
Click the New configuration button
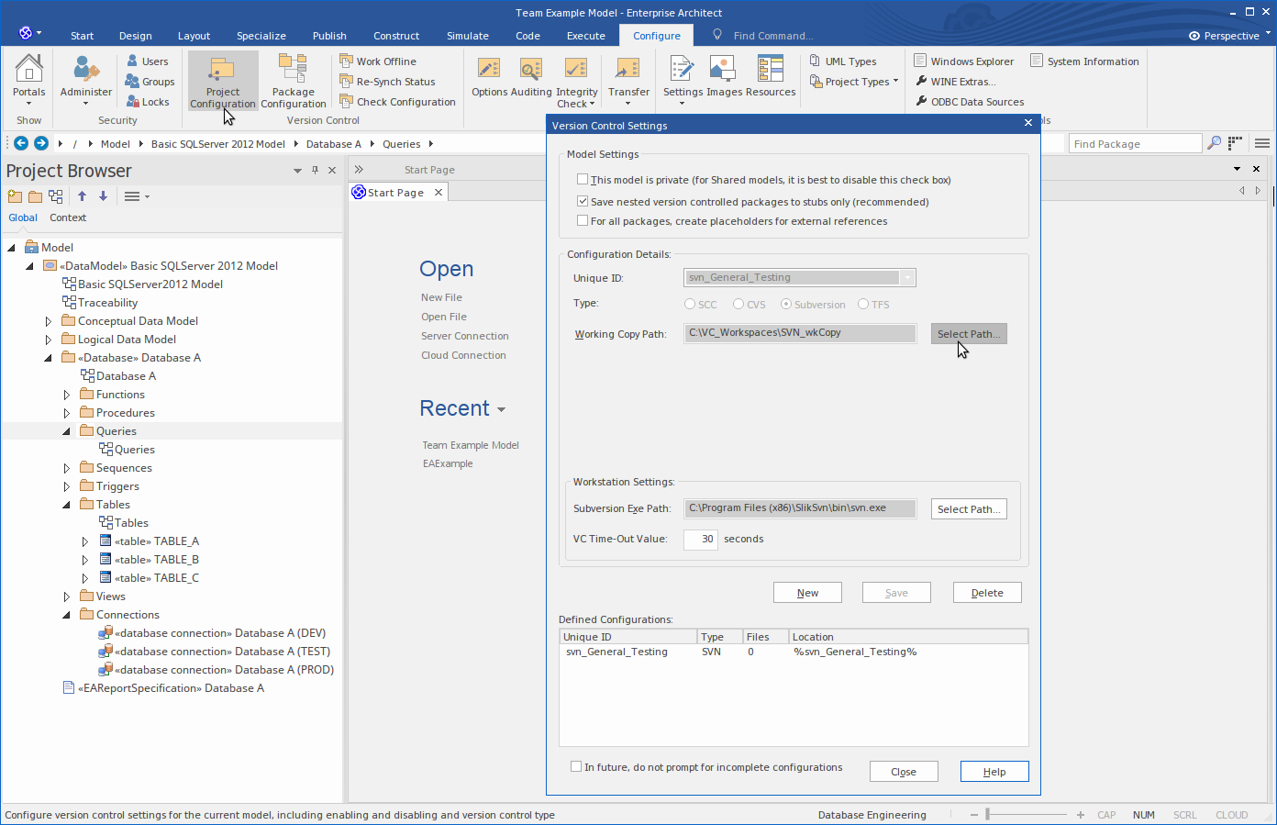click(807, 593)
